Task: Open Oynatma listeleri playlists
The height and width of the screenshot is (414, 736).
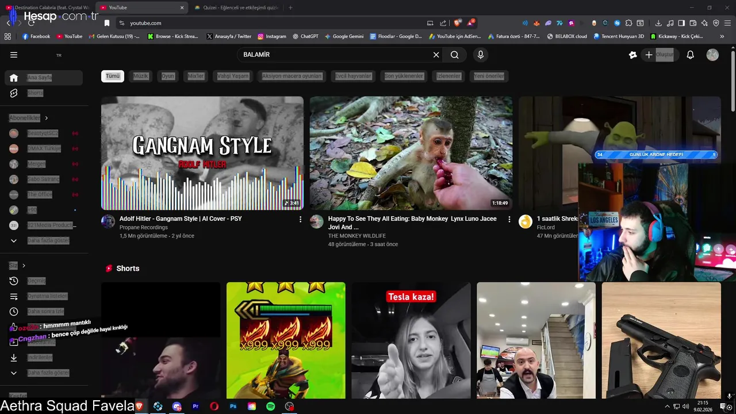Action: coord(44,296)
